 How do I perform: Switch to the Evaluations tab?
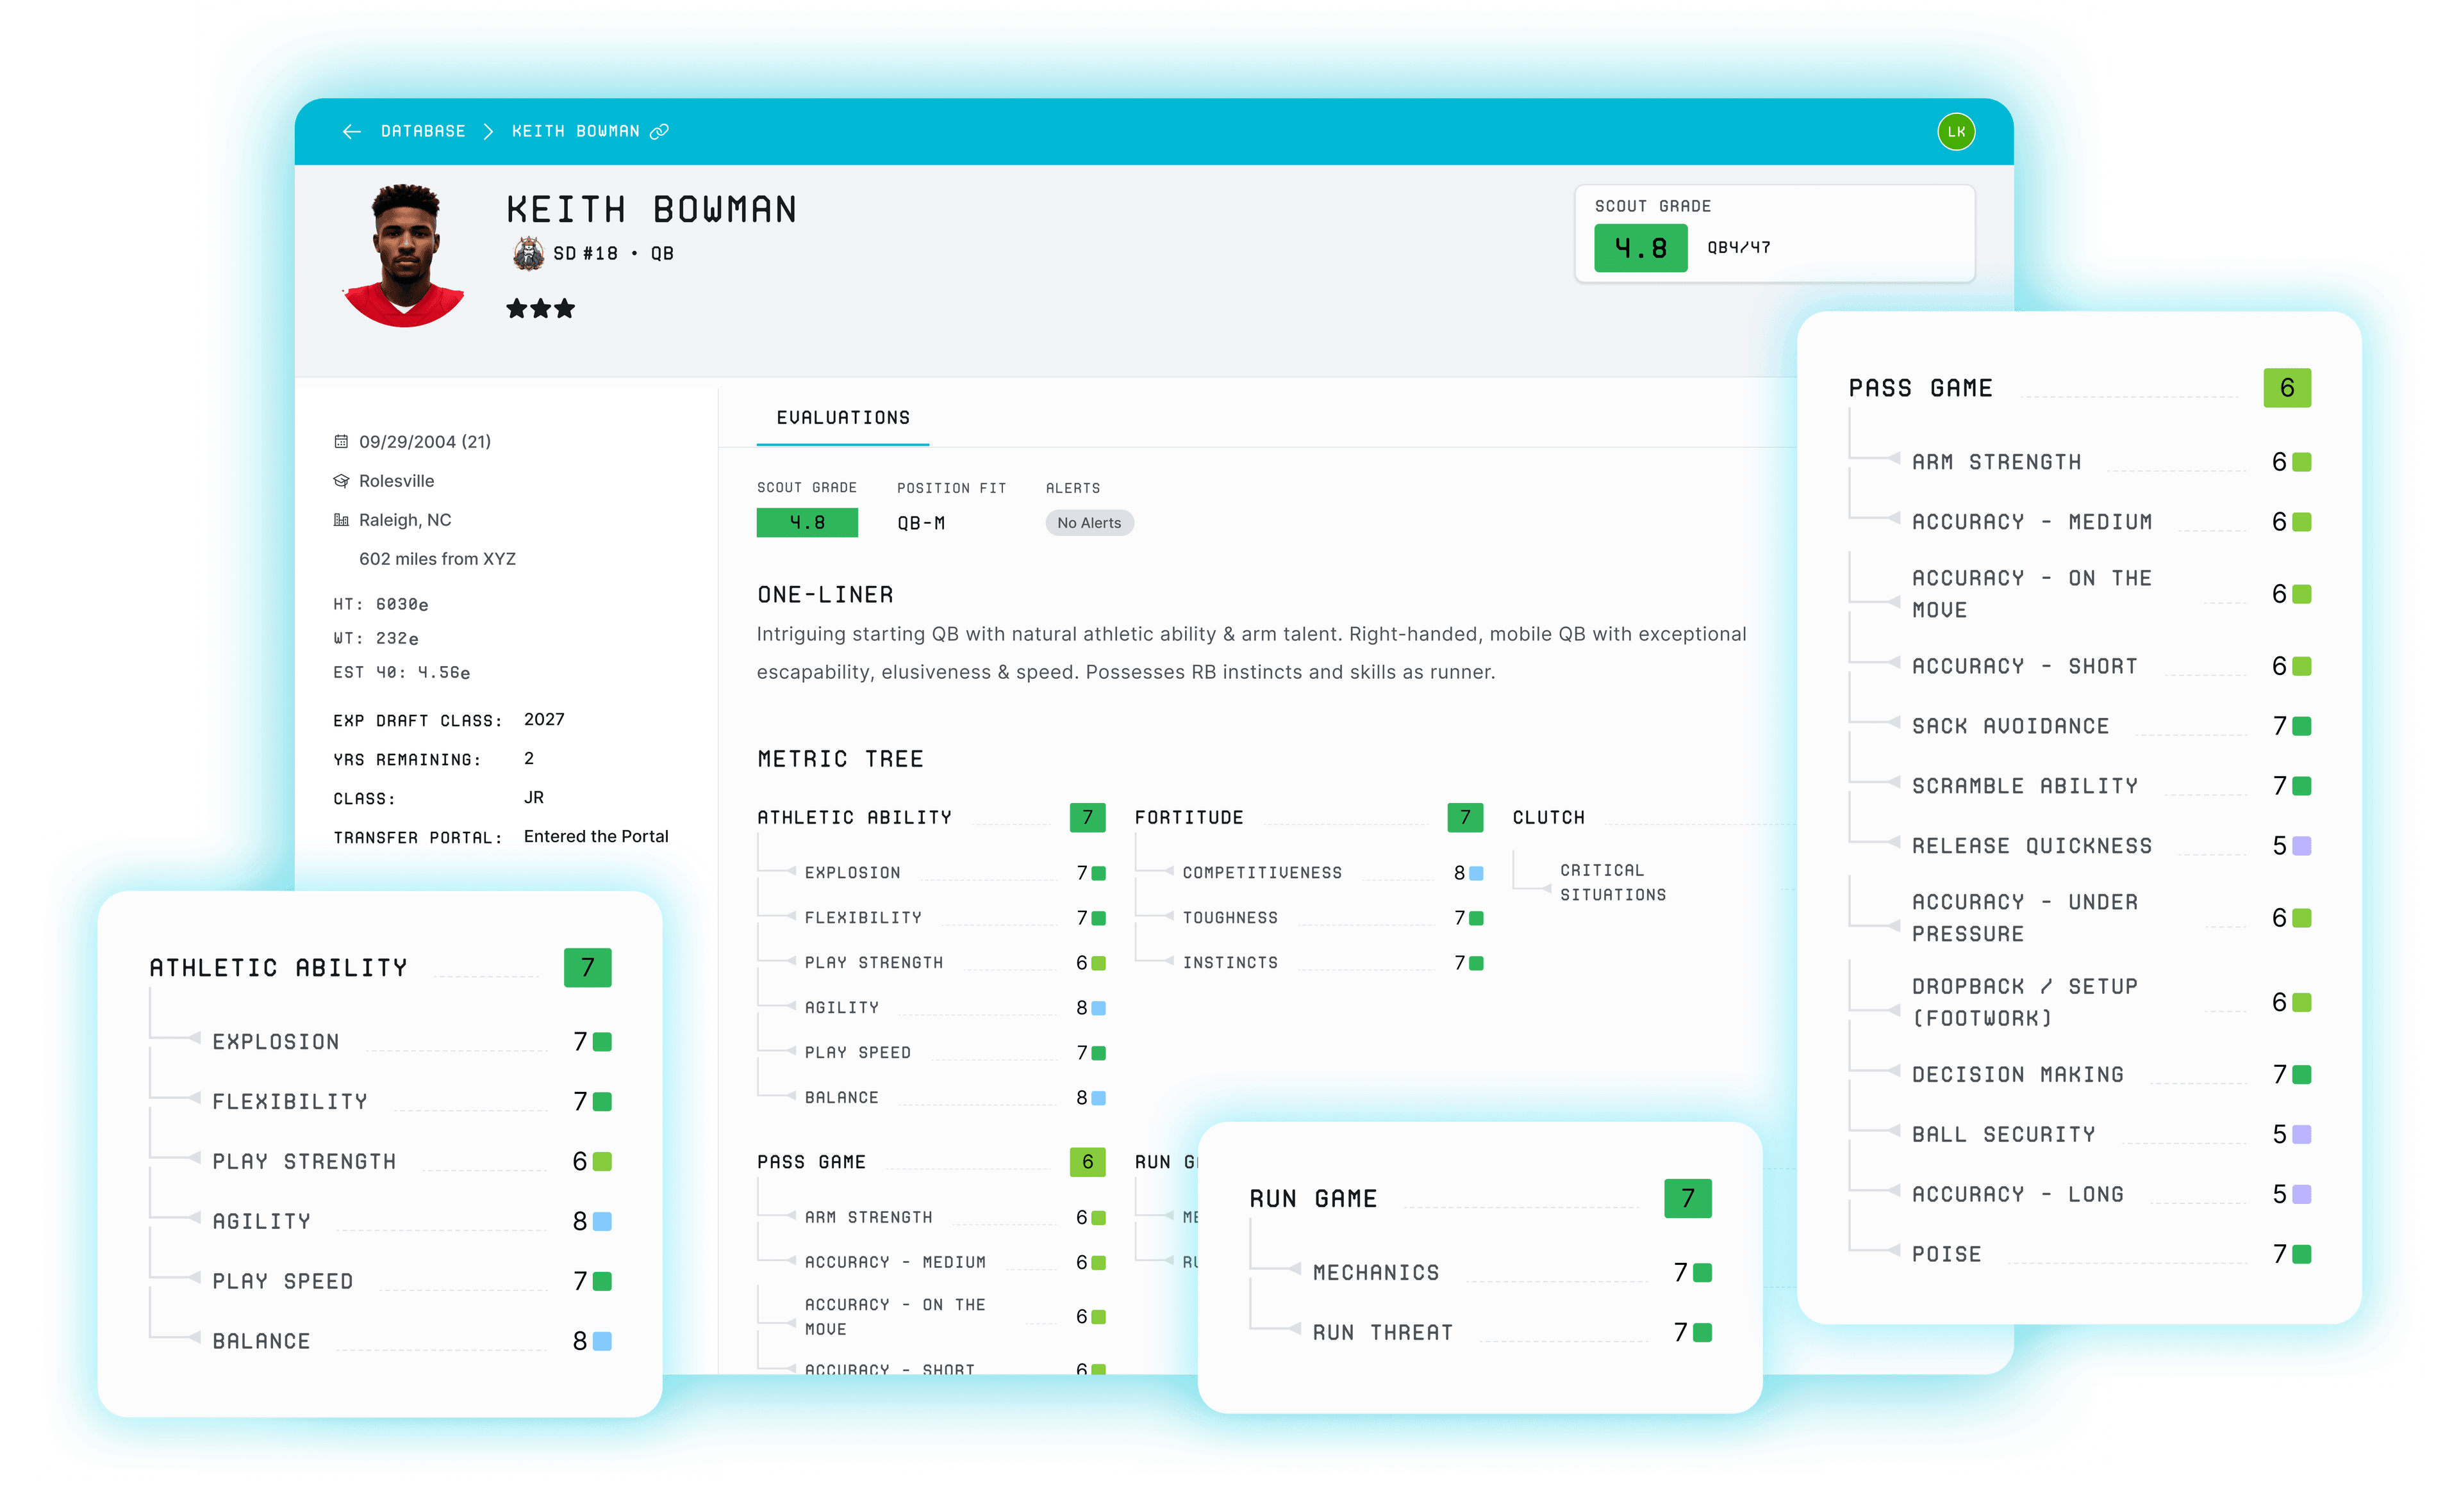tap(843, 418)
